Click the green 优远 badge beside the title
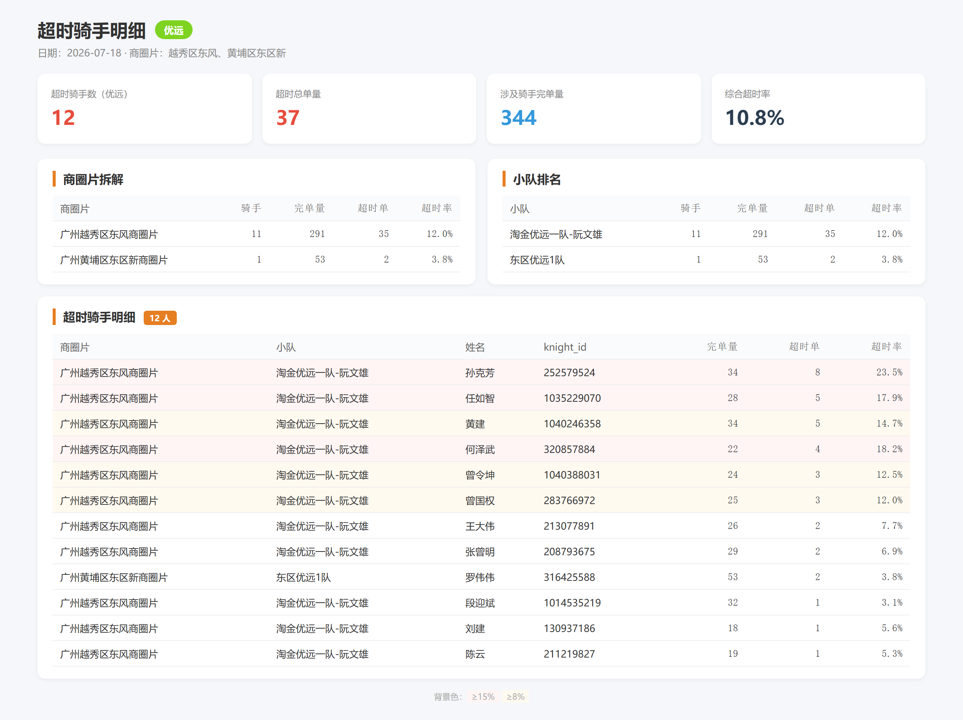Screen dimensions: 963x720 click(173, 30)
